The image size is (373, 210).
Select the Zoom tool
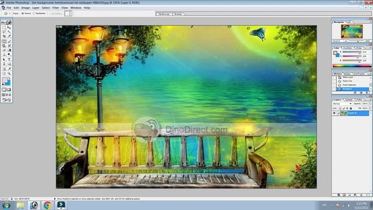point(9,73)
